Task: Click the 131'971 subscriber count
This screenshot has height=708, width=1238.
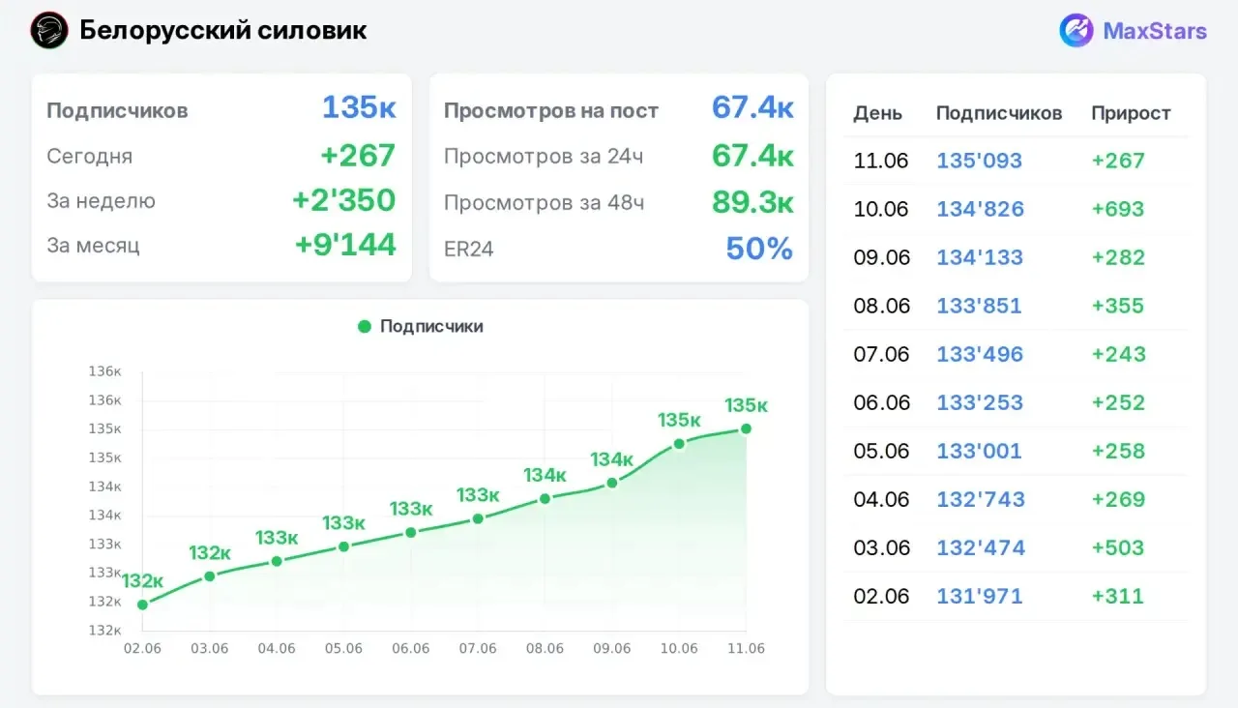Action: (979, 596)
